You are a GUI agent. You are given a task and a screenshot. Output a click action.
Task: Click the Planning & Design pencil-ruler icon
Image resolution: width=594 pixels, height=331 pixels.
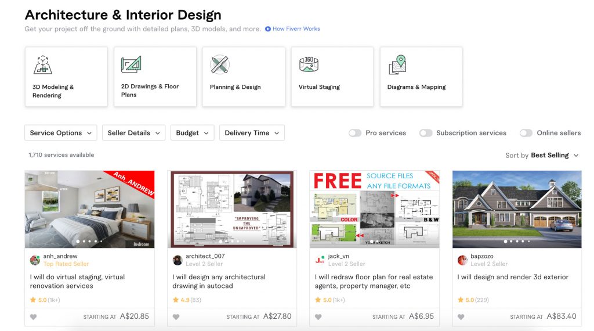coord(220,64)
